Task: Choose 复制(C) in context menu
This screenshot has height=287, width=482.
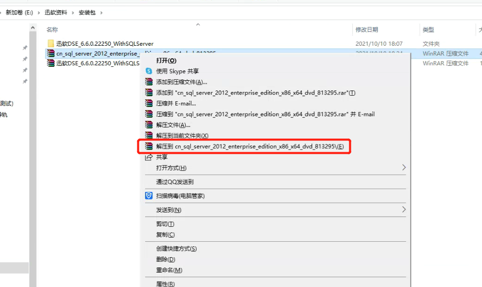Action: pos(165,235)
